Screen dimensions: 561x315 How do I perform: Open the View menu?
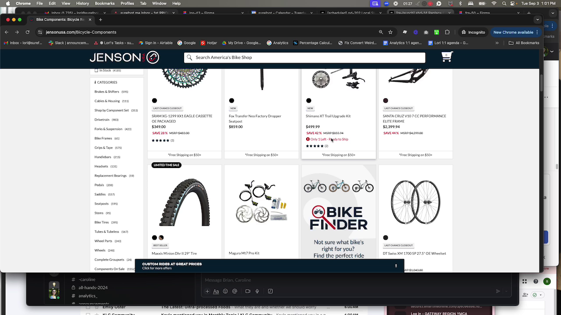click(66, 3)
